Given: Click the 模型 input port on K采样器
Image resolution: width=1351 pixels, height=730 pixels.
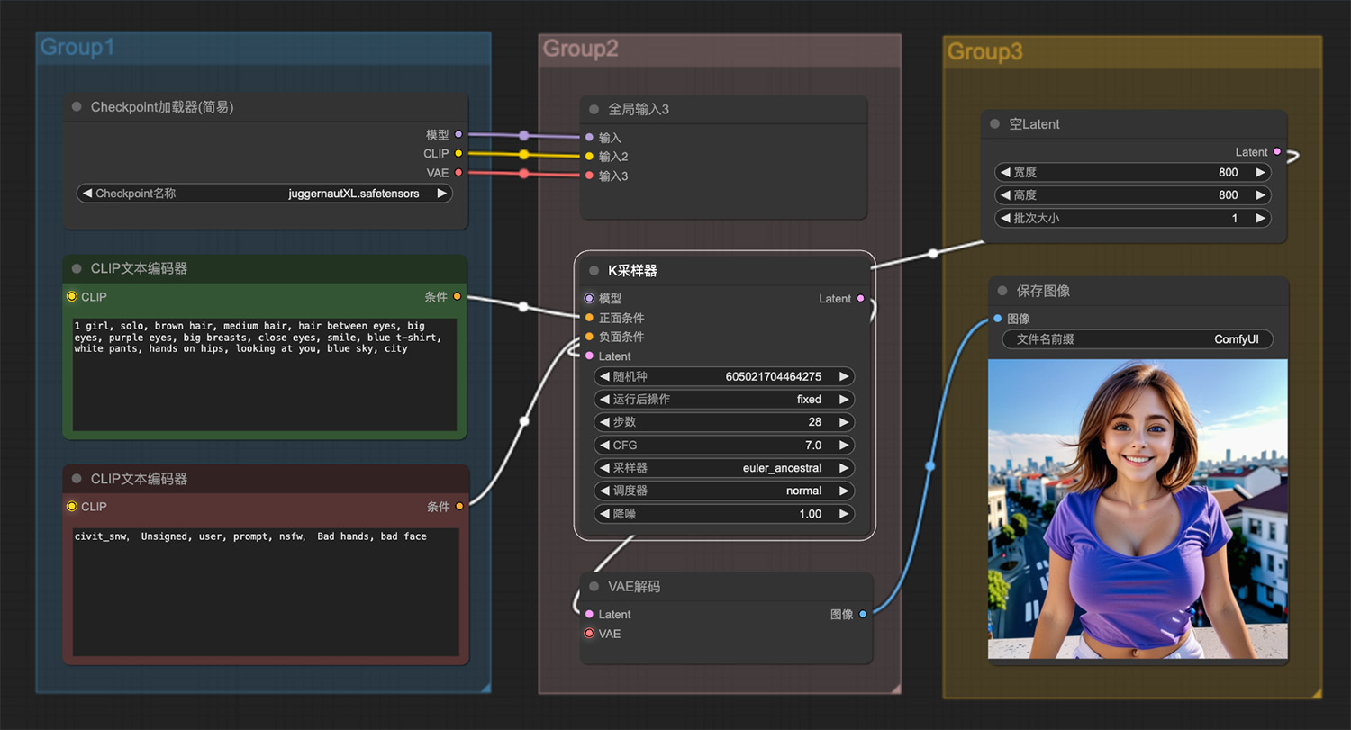Looking at the screenshot, I should [x=589, y=298].
